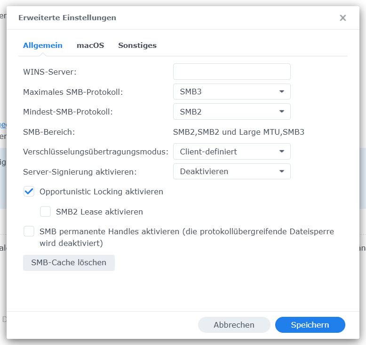The height and width of the screenshot is (345, 366).
Task: Click arrow icon of Mindest-SMB-Protokoll
Action: (x=282, y=112)
